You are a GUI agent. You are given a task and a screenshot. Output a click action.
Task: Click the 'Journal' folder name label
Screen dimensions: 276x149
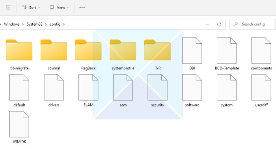tap(54, 68)
